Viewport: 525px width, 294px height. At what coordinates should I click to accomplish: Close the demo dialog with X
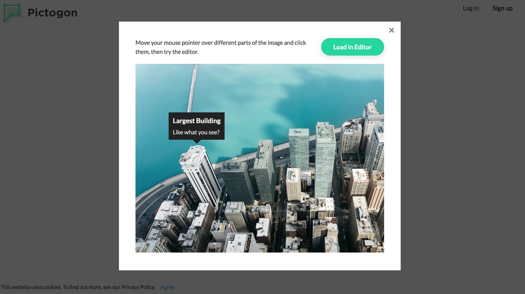point(392,30)
